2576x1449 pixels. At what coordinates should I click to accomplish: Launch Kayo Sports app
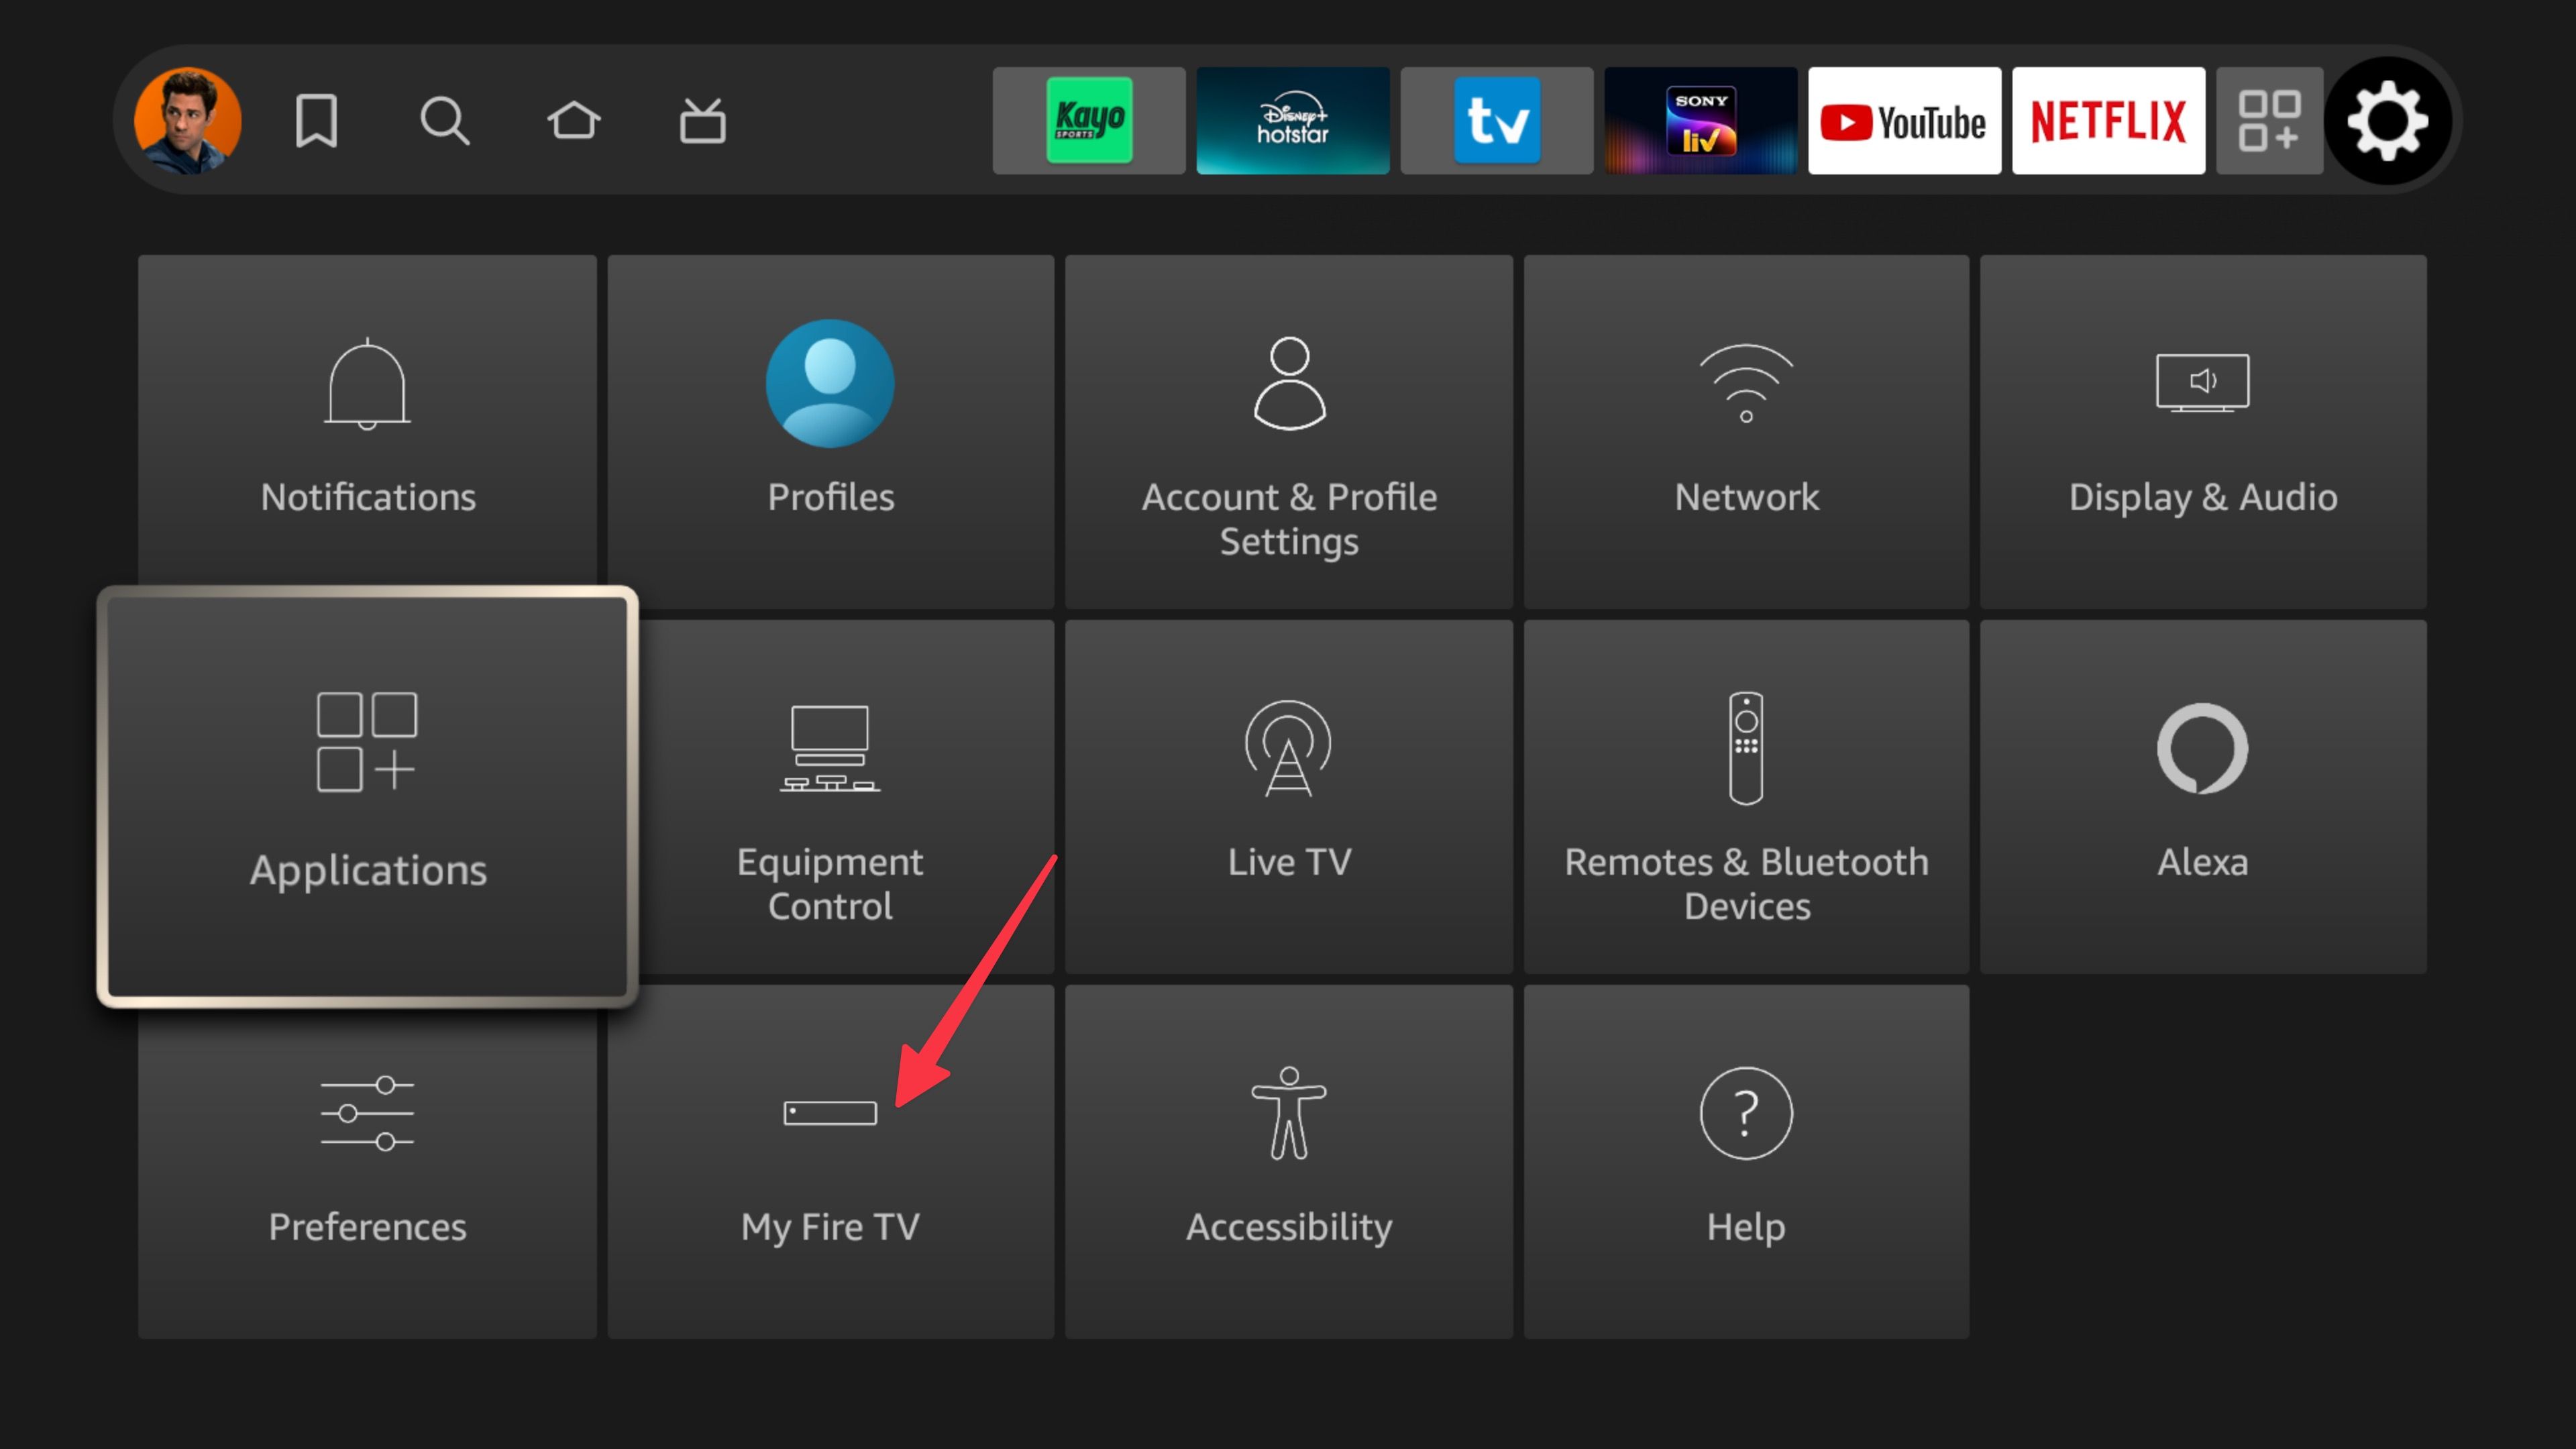tap(1086, 120)
